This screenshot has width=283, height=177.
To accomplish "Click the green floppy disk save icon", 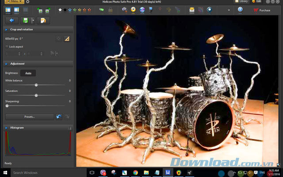I will point(26,20).
